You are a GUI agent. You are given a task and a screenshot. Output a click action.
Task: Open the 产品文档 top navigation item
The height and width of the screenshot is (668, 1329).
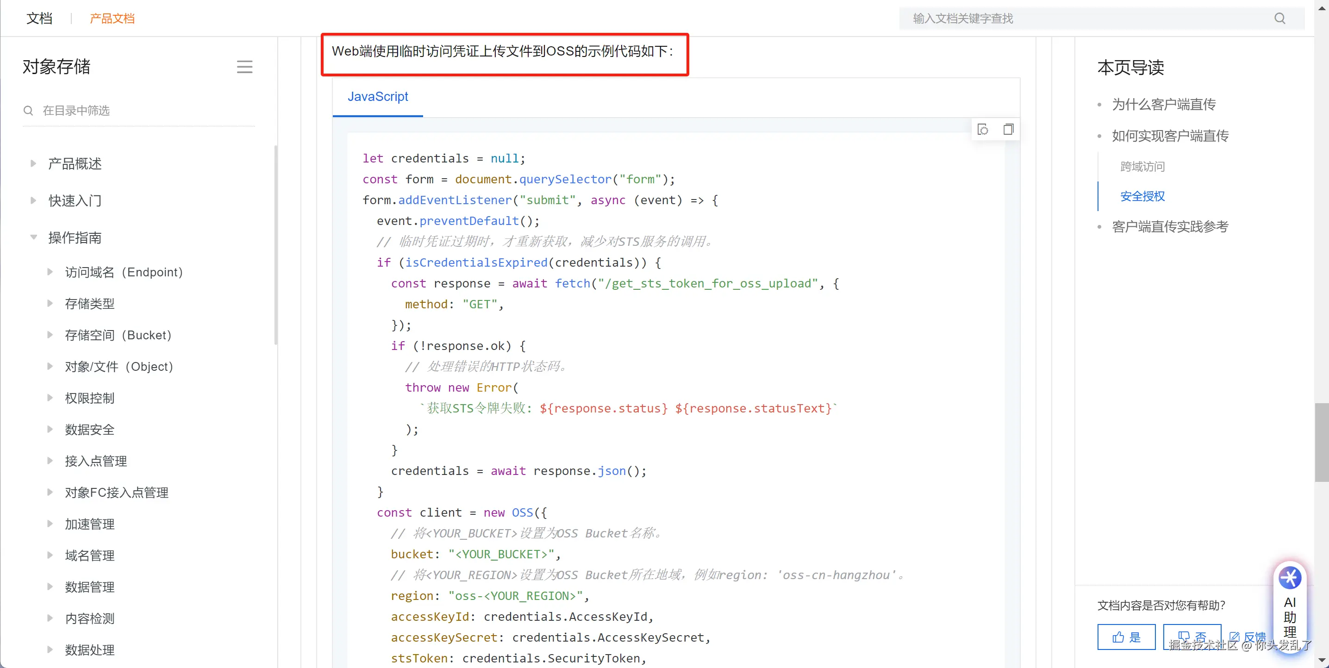tap(112, 19)
